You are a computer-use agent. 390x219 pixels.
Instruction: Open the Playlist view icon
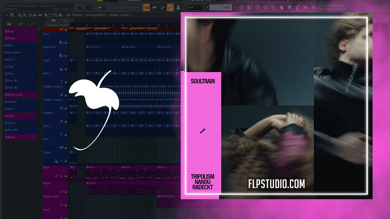click(242, 7)
